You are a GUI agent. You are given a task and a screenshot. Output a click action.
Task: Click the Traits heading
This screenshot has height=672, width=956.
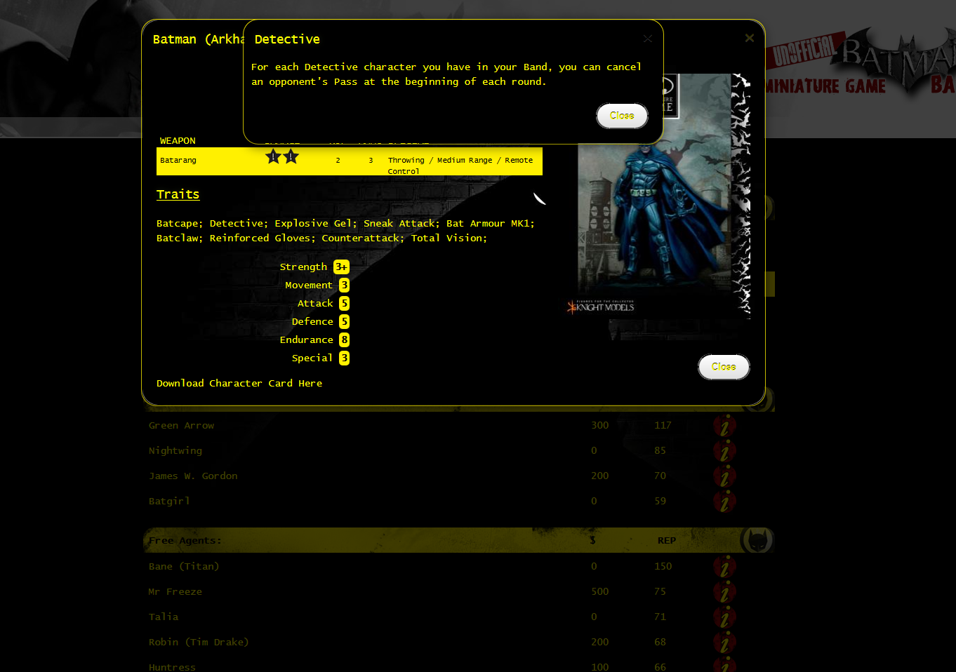[178, 194]
